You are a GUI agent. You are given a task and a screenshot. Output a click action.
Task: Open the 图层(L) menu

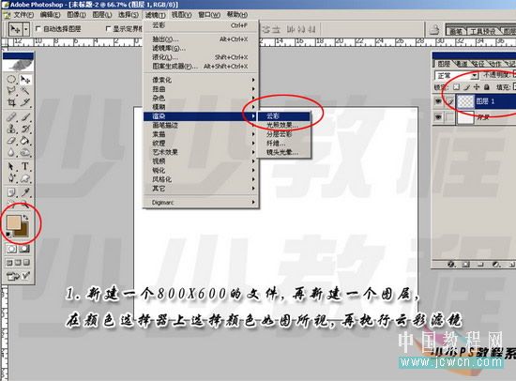[x=102, y=15]
